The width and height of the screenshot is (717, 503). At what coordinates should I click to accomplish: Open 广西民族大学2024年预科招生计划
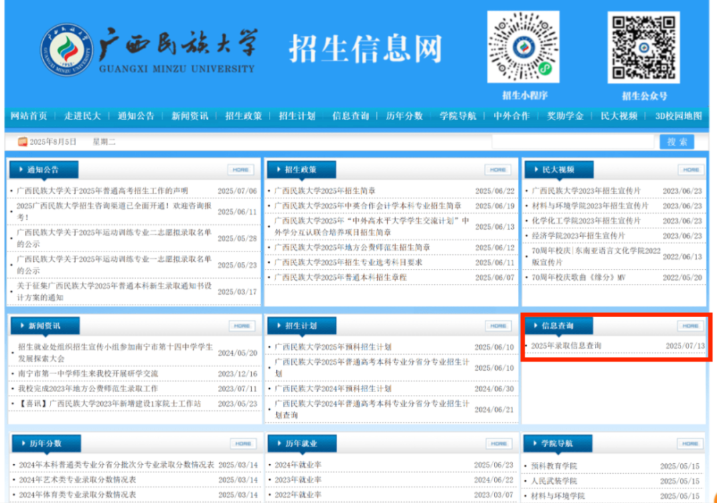[333, 389]
